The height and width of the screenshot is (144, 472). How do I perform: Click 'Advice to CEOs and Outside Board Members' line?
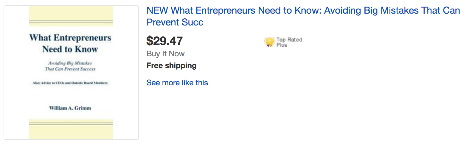click(70, 83)
